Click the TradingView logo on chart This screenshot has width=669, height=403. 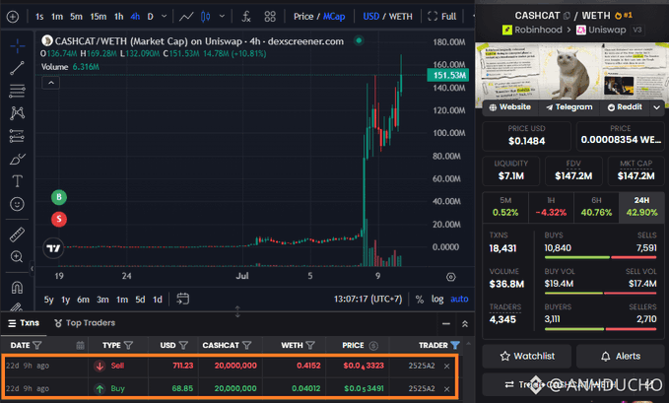pos(53,248)
